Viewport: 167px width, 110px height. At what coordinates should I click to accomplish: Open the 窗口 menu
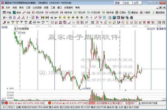pos(60,7)
